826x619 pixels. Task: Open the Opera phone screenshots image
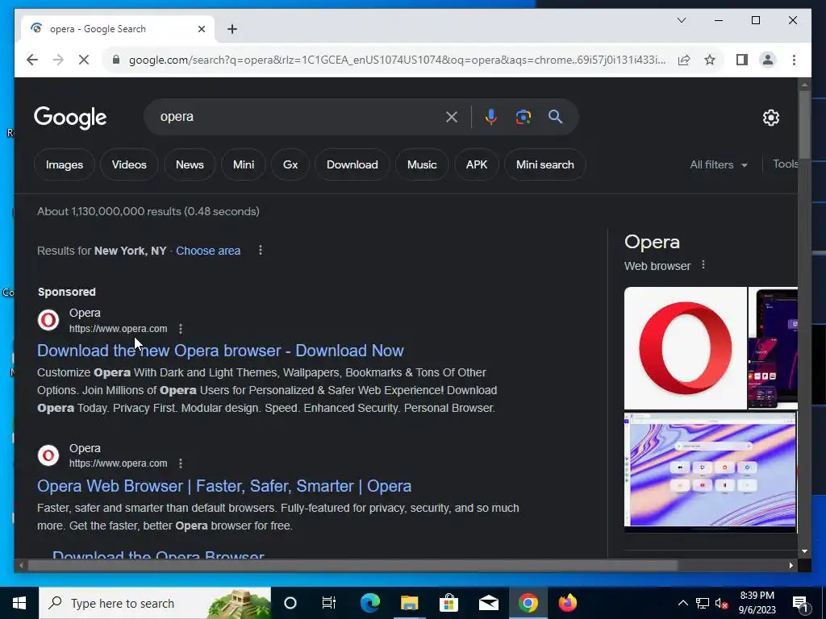pos(773,348)
